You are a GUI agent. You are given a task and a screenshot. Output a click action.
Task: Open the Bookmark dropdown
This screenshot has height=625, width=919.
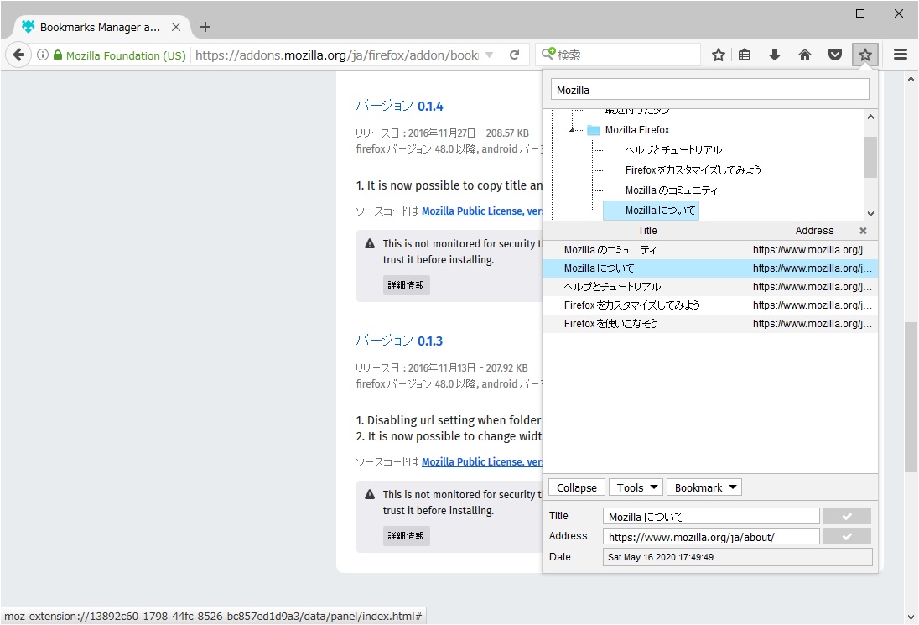704,487
